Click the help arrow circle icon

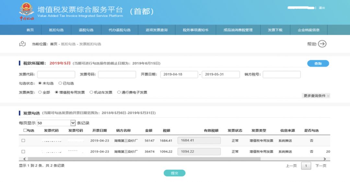322,44
